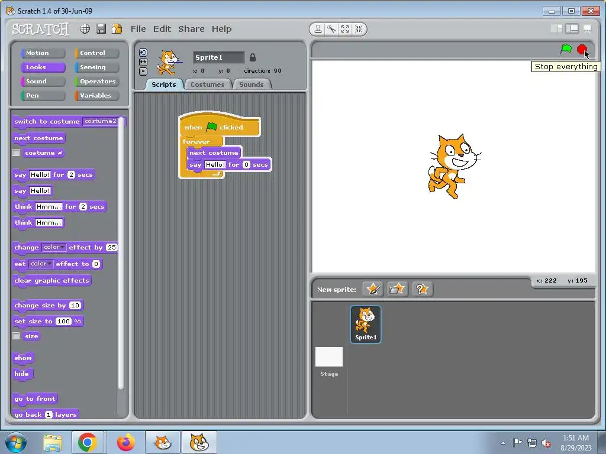Open the Pen blocks category
This screenshot has width=606, height=454.
point(43,96)
